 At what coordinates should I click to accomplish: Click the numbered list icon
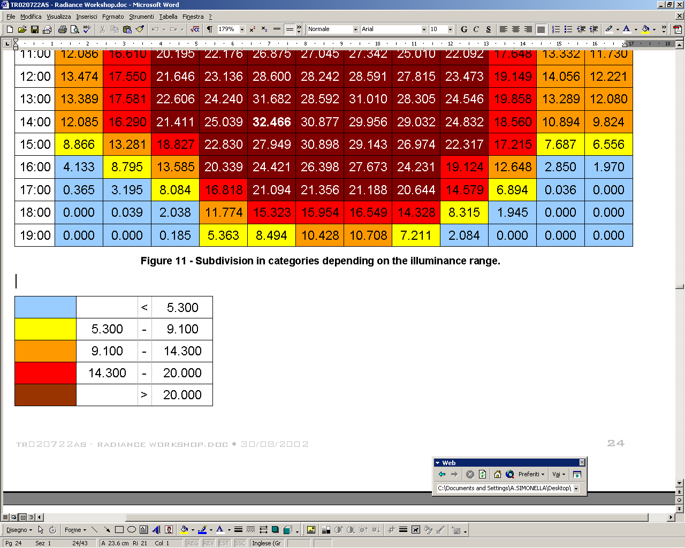click(556, 29)
